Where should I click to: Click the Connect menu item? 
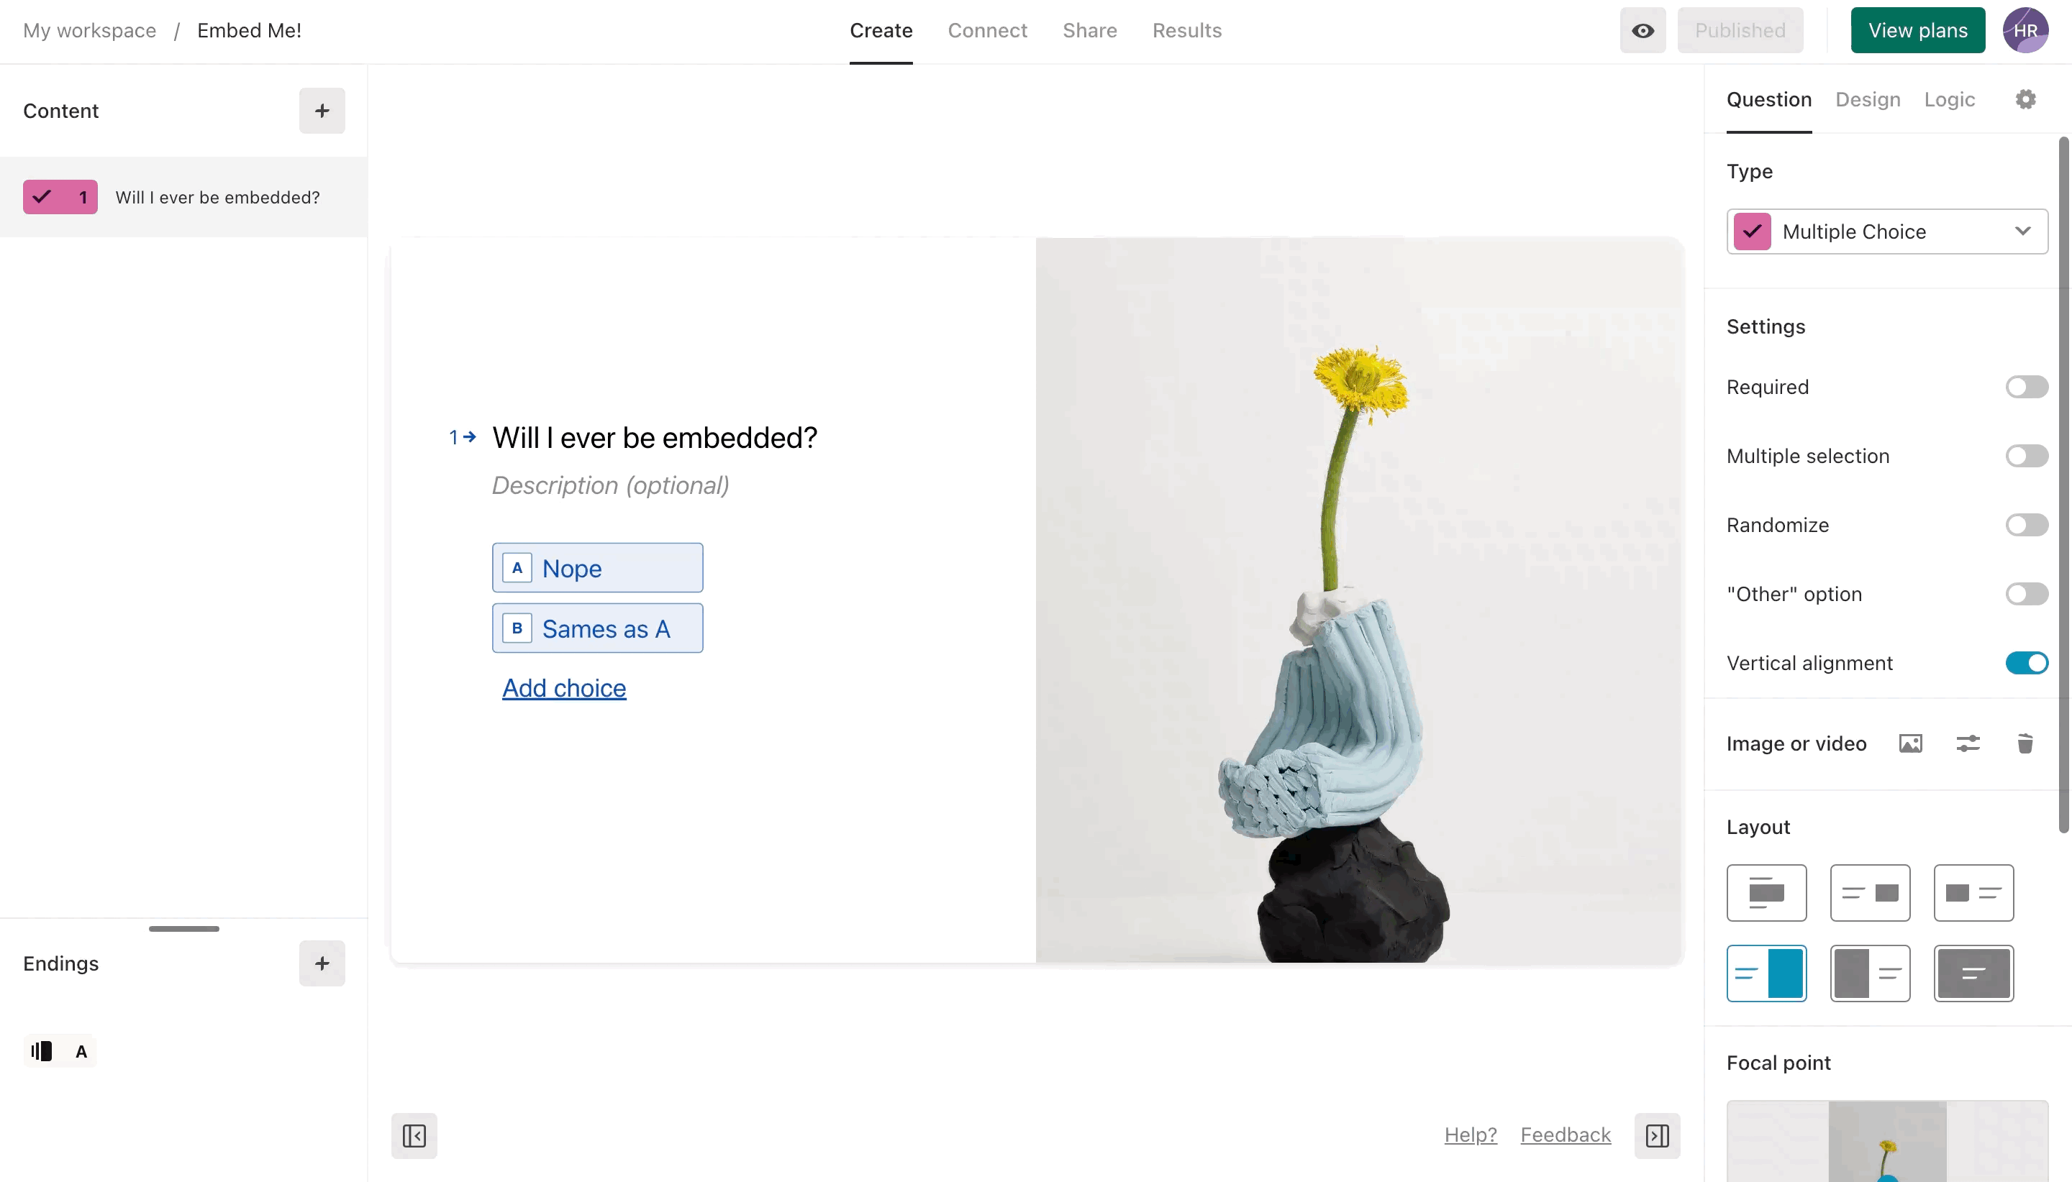[x=988, y=30]
